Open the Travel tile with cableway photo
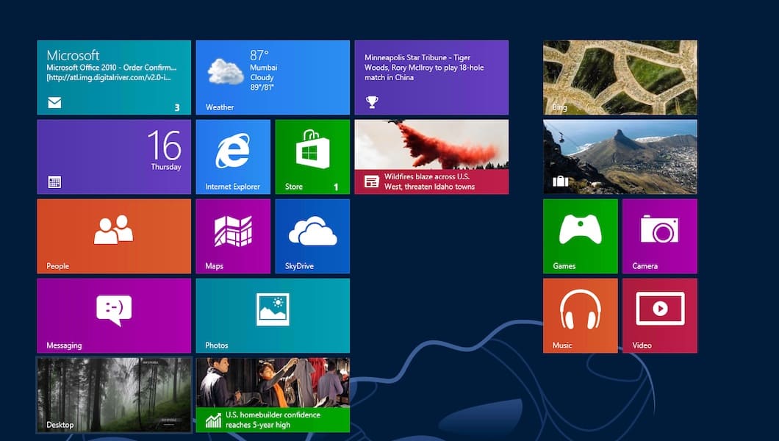Screen dimensions: 779x441 pos(620,156)
